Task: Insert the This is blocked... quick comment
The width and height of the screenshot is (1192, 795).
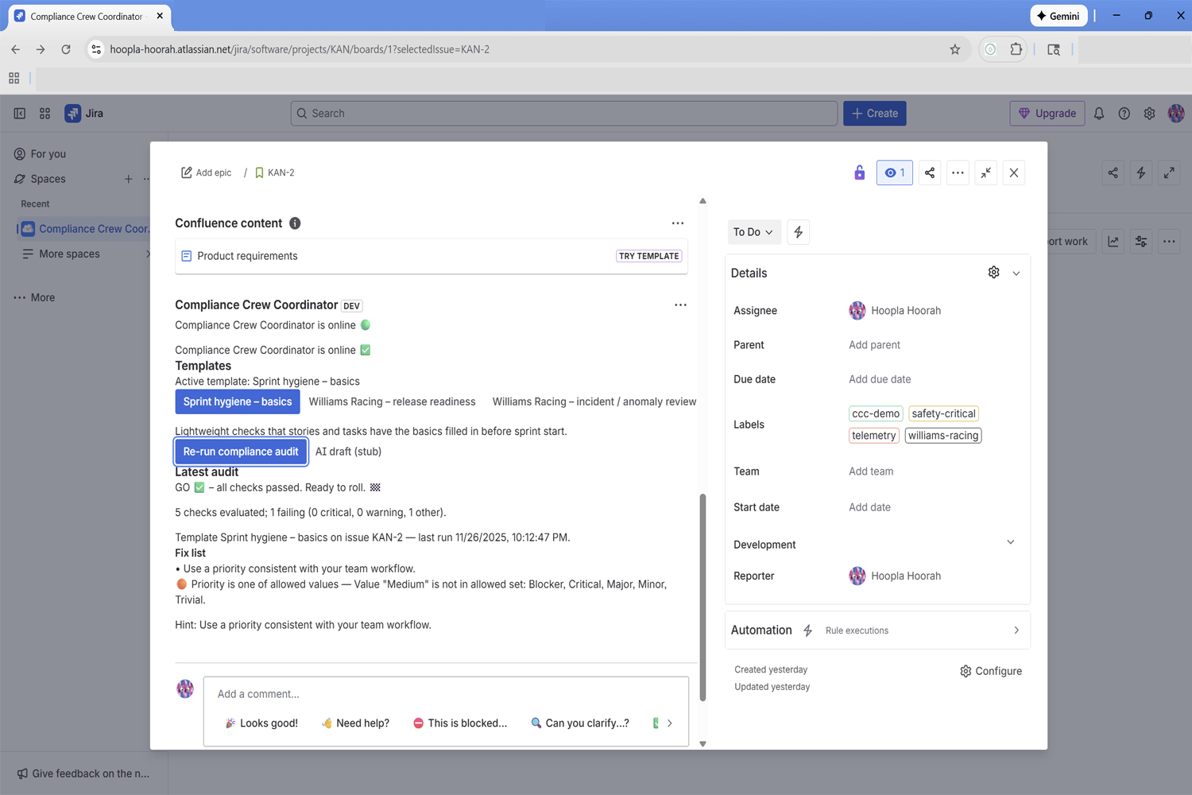Action: pos(460,723)
